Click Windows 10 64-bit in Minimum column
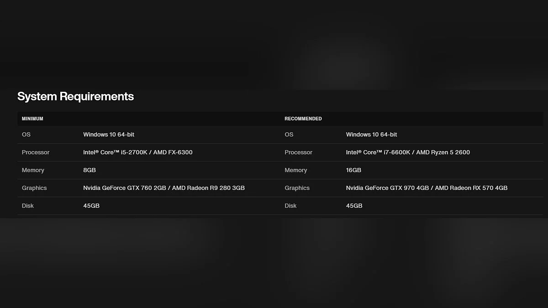The width and height of the screenshot is (548, 308). (x=109, y=135)
